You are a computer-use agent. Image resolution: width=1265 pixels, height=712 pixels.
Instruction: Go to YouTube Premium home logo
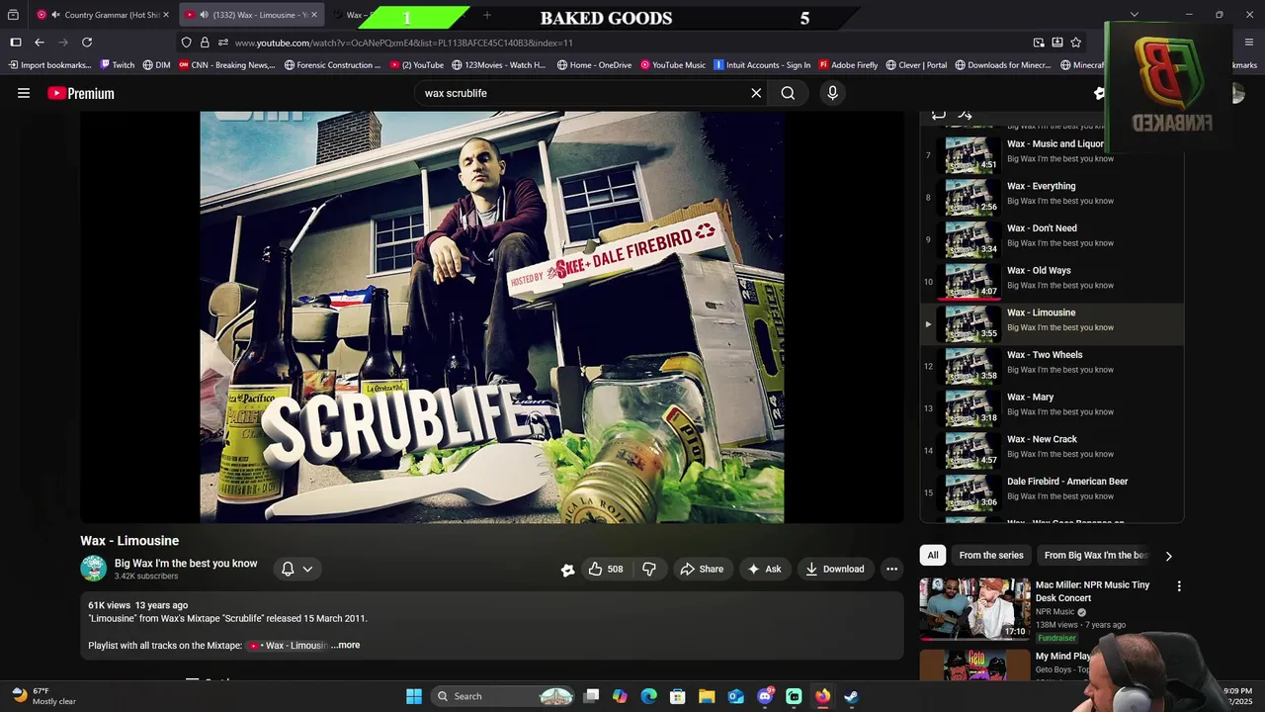click(81, 93)
